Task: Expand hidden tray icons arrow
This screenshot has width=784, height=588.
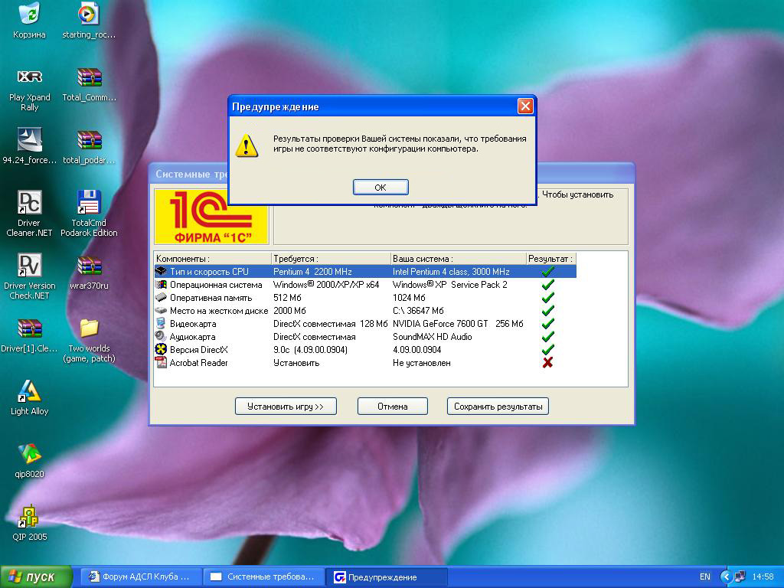Action: pyautogui.click(x=726, y=577)
